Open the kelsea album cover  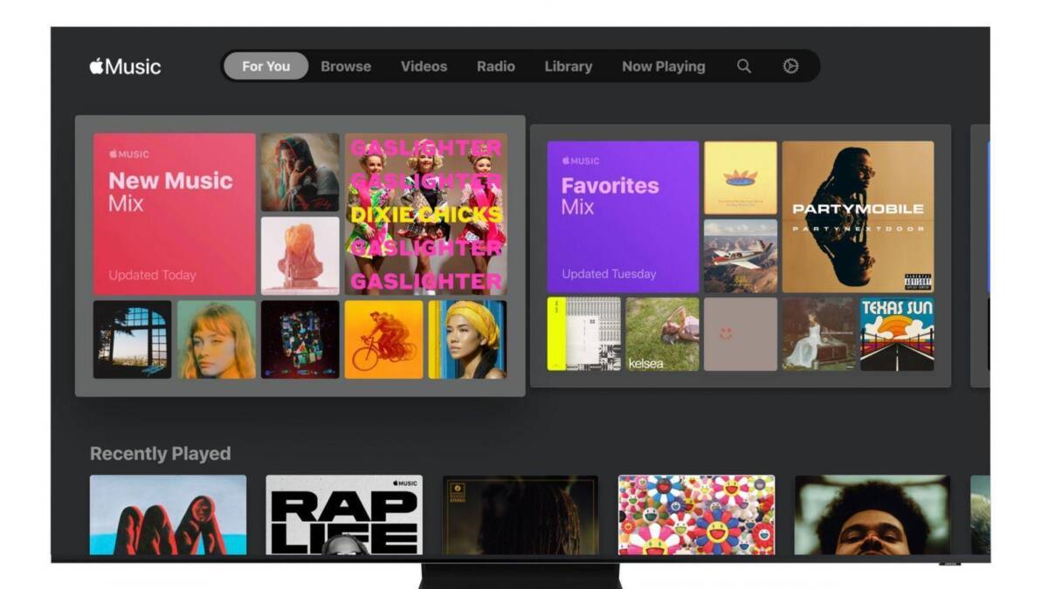(662, 334)
